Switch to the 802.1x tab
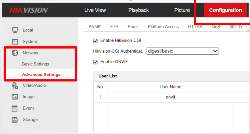Screen dimensions: 250x134 [236, 27]
